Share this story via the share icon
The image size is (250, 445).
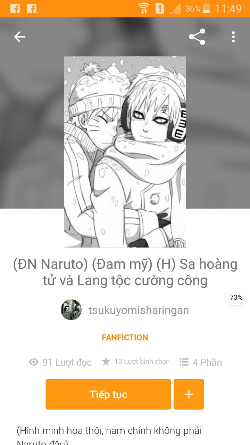tap(197, 37)
